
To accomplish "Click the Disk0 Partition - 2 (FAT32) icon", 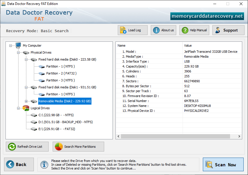I will pyautogui.click(x=42, y=74).
